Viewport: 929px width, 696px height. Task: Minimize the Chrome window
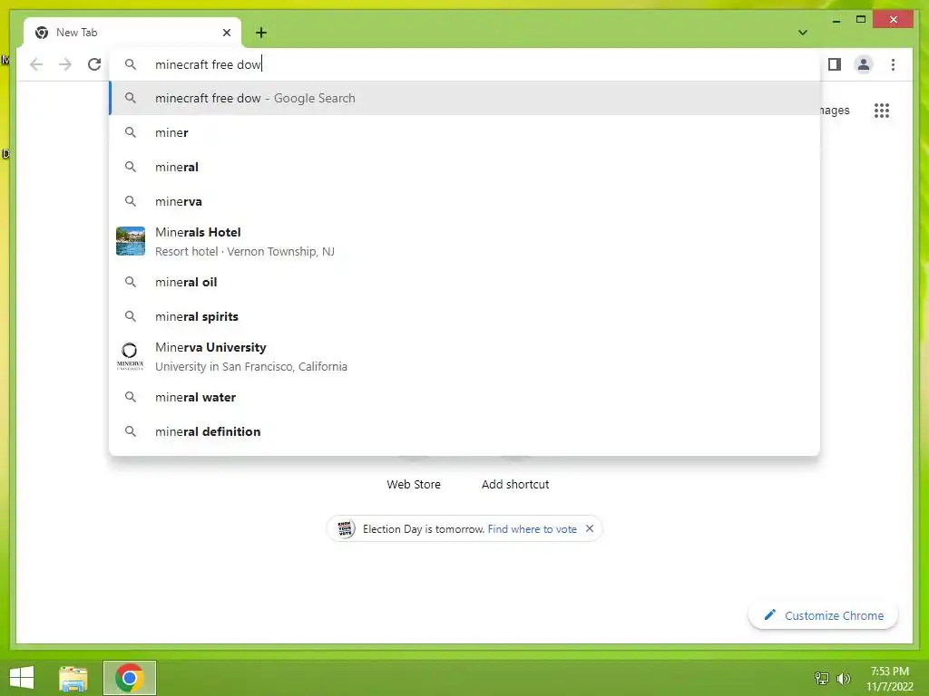pyautogui.click(x=836, y=20)
